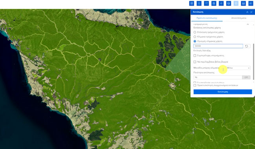This screenshot has width=255, height=149.
Task: Switch to Αποτελέσματα tab
Action: coord(239,18)
